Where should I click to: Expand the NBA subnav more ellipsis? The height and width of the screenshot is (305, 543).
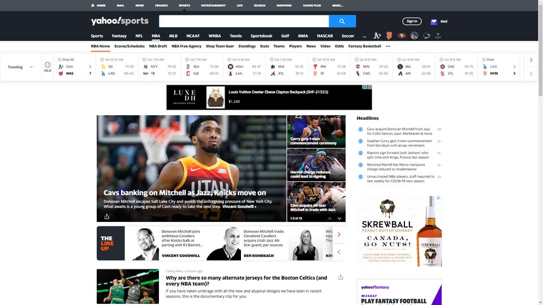point(388,46)
